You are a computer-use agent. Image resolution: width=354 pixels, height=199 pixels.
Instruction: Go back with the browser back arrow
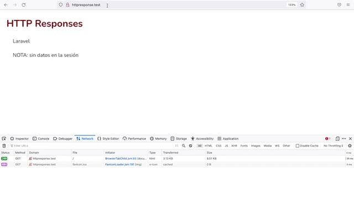[6, 5]
